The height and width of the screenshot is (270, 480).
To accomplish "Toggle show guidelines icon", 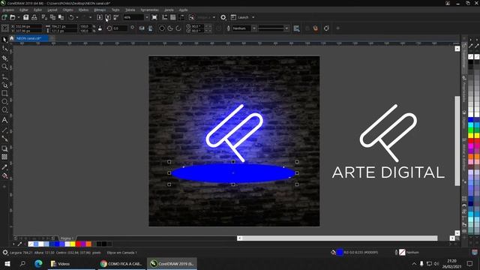I will [x=181, y=17].
